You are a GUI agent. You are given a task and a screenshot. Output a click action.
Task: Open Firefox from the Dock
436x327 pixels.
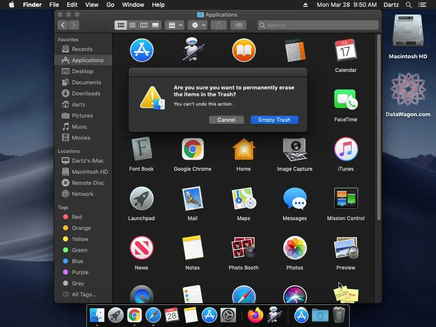pos(255,316)
